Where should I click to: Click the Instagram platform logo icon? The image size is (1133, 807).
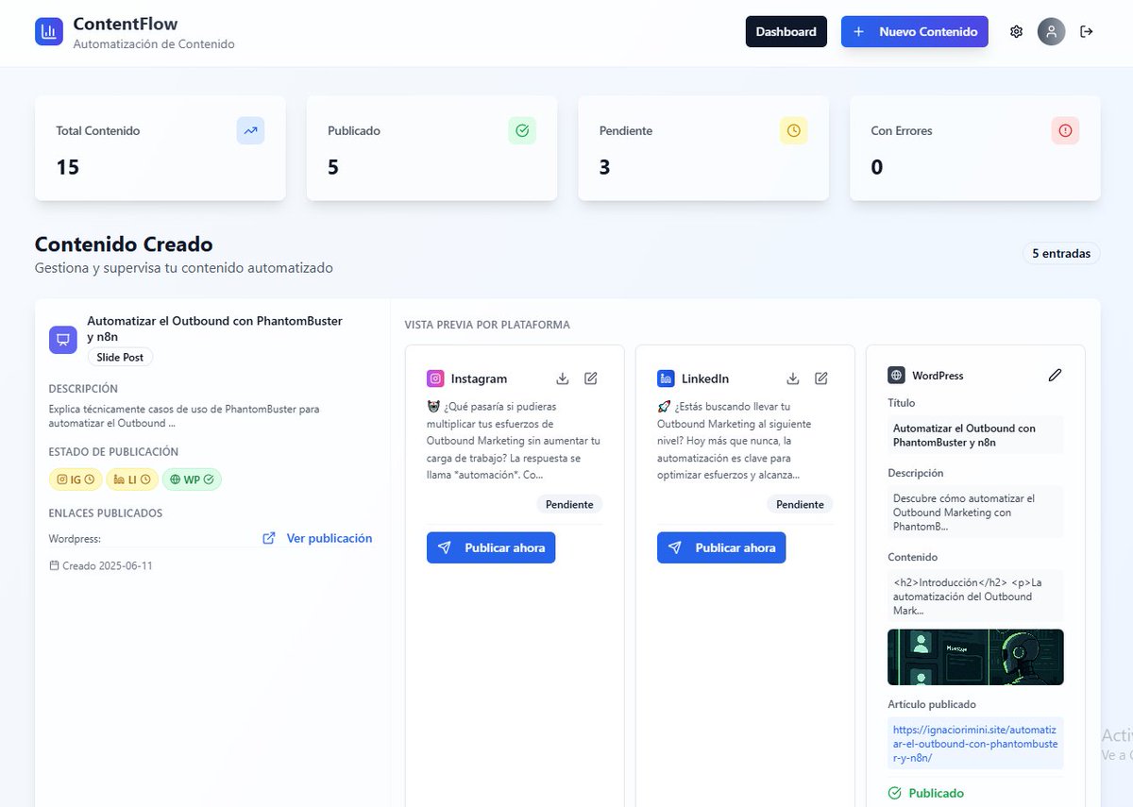(435, 378)
